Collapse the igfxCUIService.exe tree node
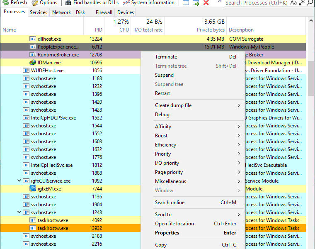Screen dimensions: 315x249 pyautogui.click(x=19, y=181)
